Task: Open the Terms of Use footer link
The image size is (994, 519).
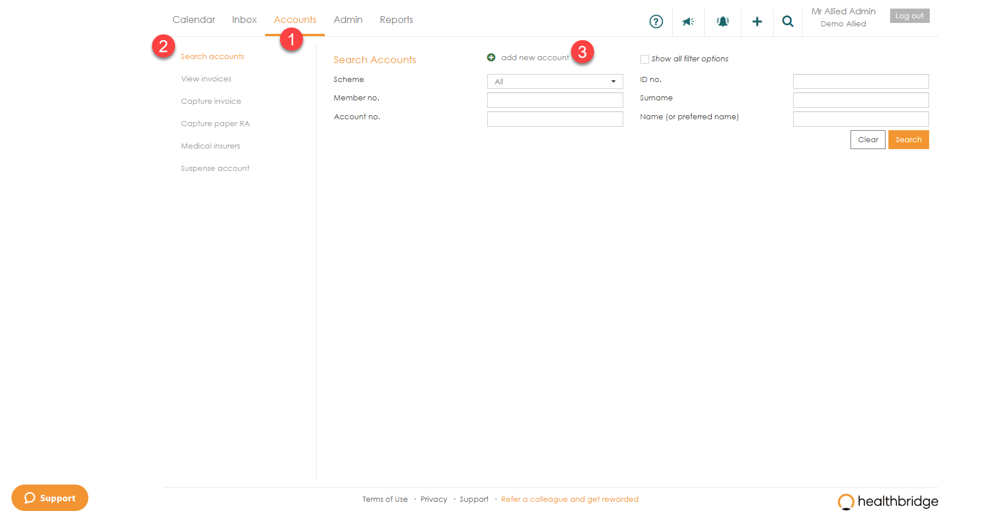Action: point(385,499)
